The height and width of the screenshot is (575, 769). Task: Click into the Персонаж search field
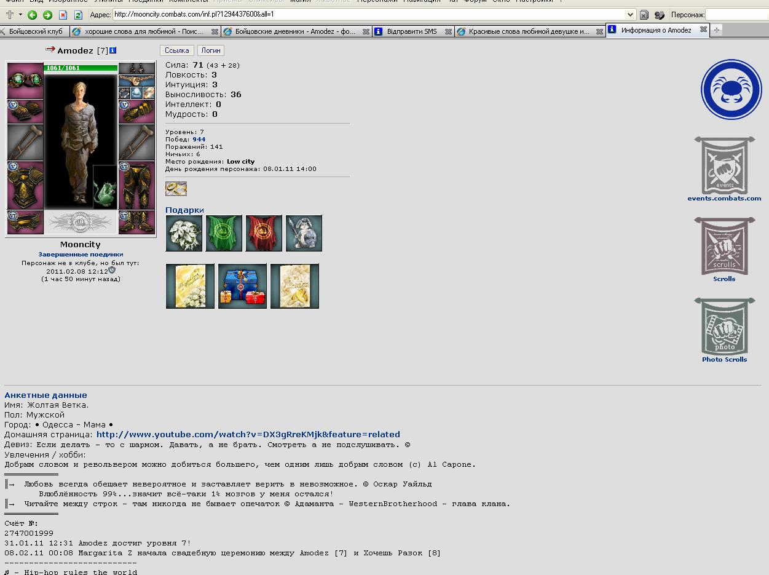(737, 14)
